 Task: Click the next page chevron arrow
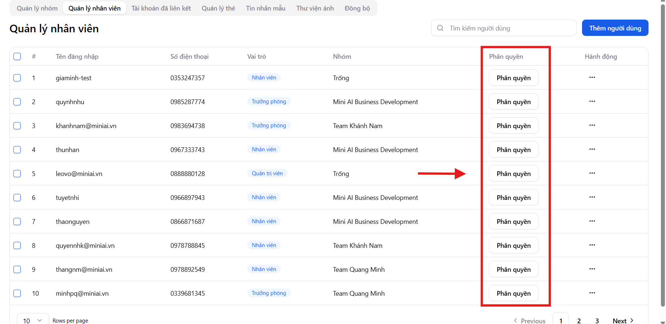[632, 320]
